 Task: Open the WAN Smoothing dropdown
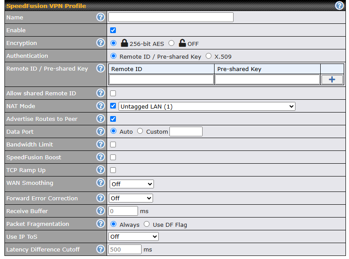pyautogui.click(x=132, y=184)
